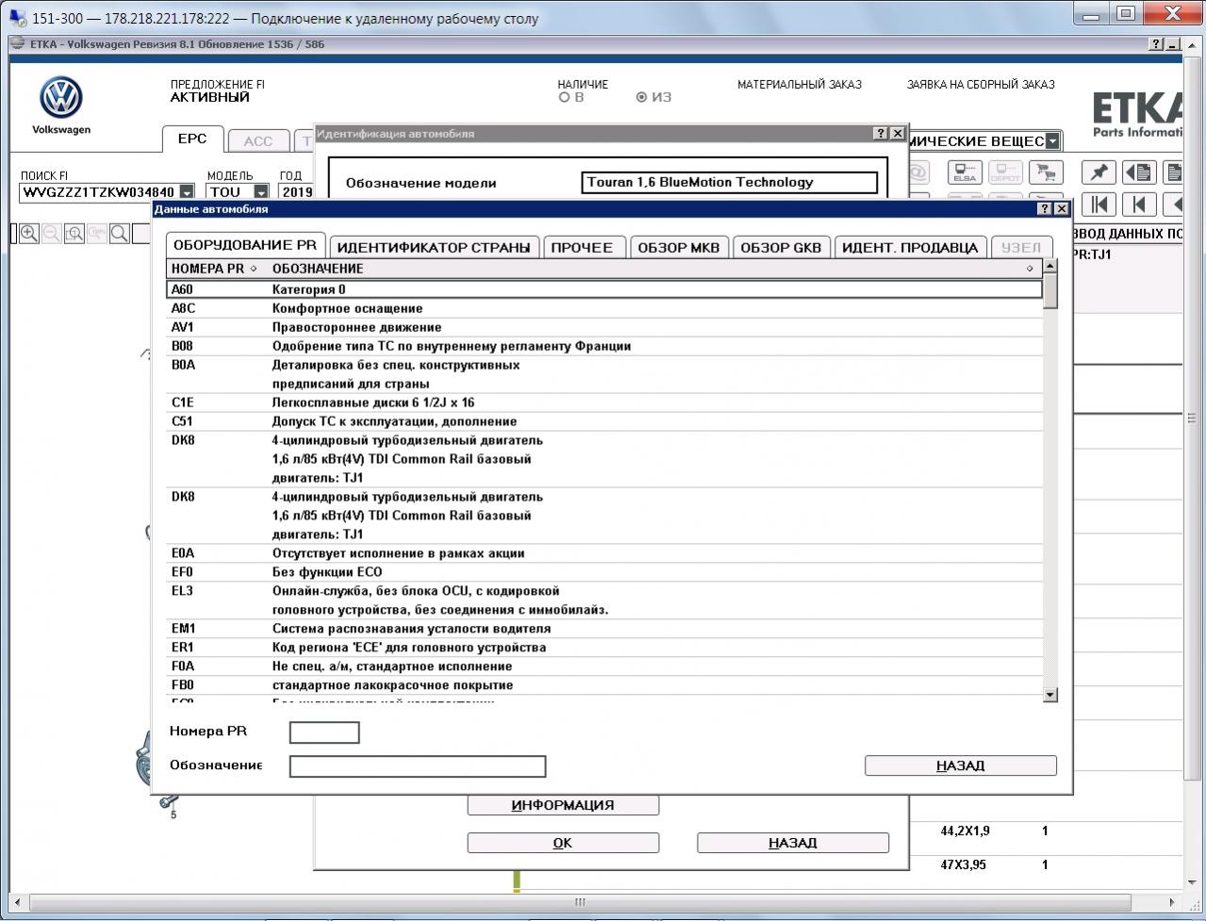Image resolution: width=1206 pixels, height=921 pixels.
Task: Open the ИДЕНТ. ПРОДАВЦА tab
Action: tap(910, 247)
